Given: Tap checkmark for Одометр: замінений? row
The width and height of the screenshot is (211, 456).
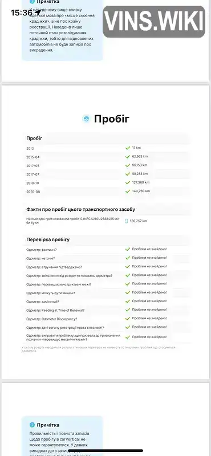Looking at the screenshot, I should (x=128, y=302).
